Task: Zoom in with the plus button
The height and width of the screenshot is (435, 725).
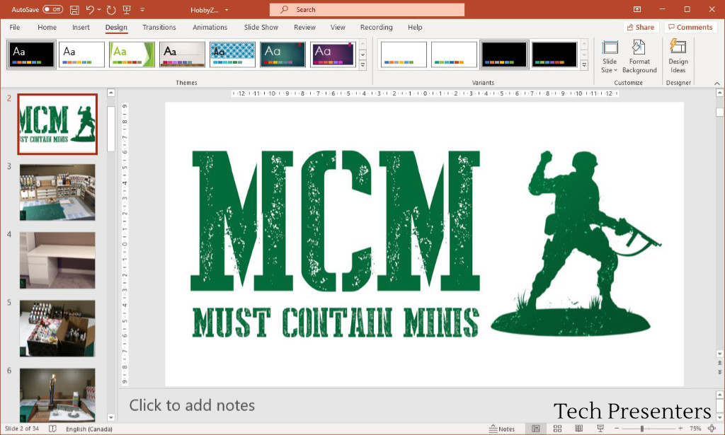Action: (x=680, y=429)
